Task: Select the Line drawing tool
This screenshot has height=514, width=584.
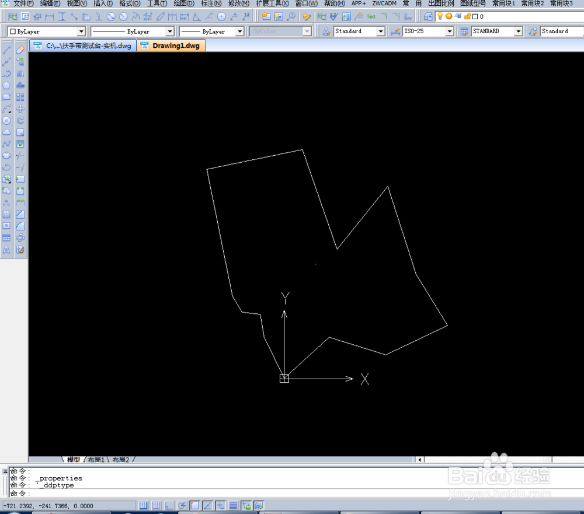Action: pos(6,50)
